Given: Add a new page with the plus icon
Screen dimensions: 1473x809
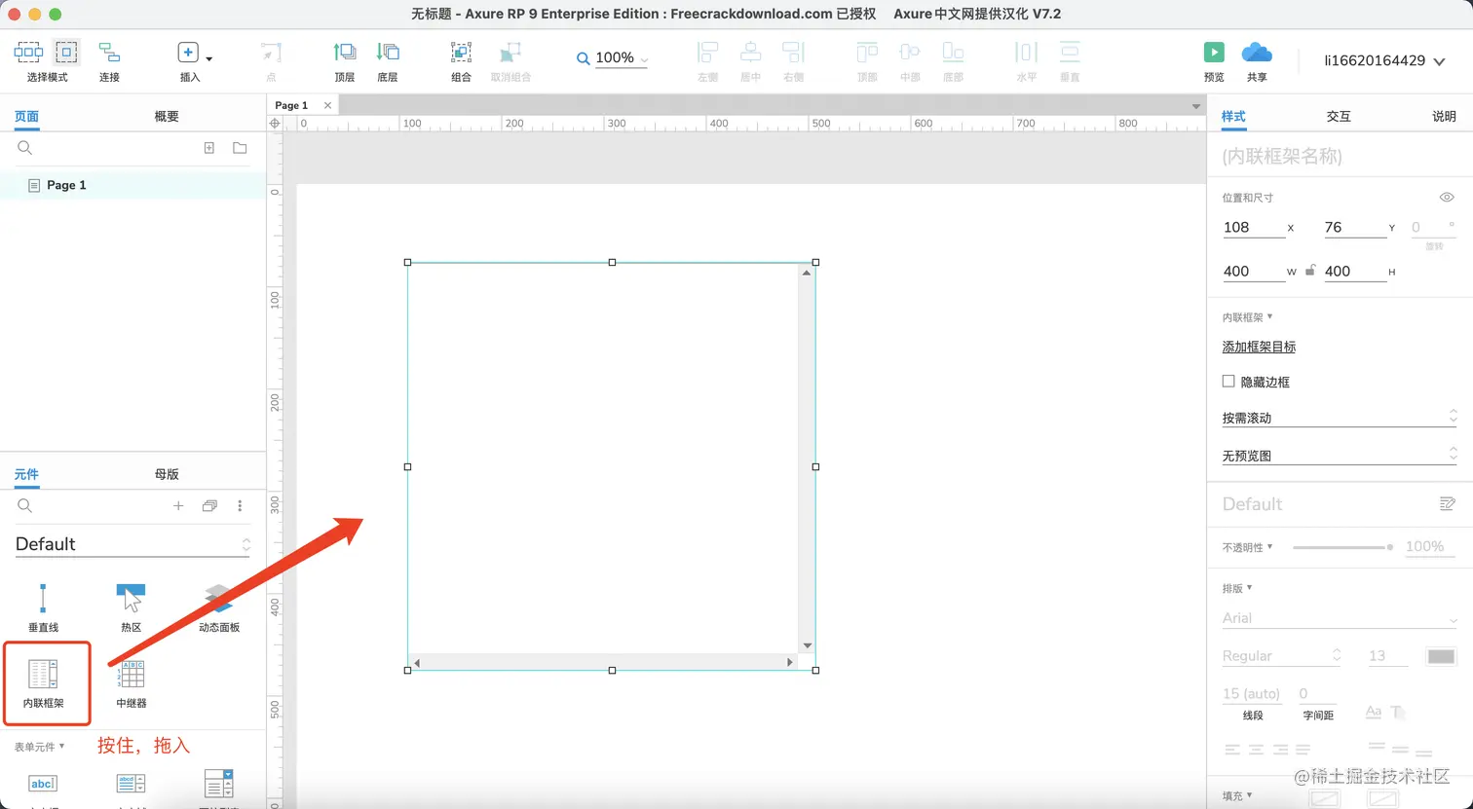Looking at the screenshot, I should 208,148.
